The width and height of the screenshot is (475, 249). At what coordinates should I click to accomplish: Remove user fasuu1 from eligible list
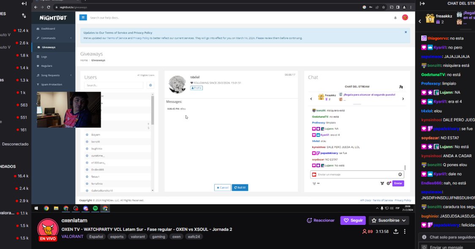click(87, 177)
